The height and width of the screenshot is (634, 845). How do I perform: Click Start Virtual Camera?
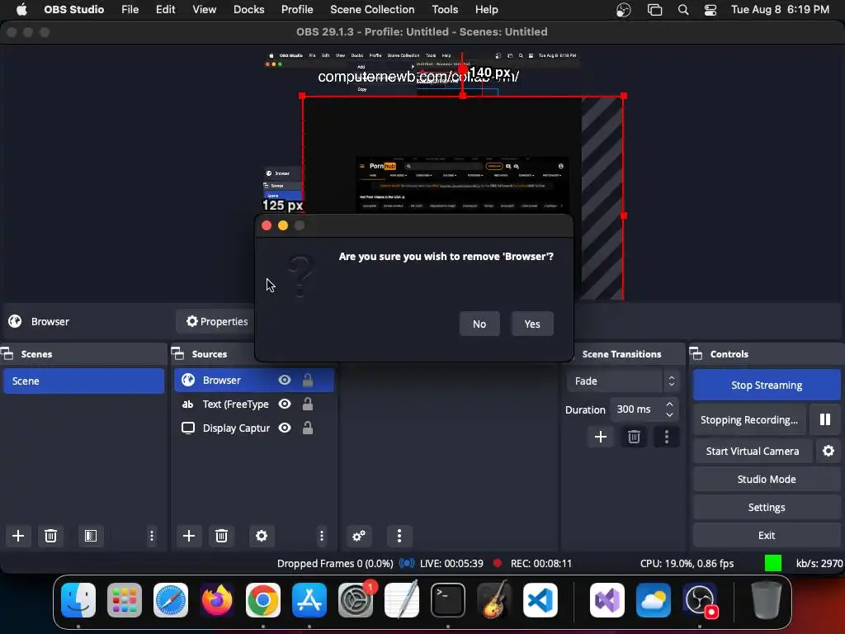753,451
